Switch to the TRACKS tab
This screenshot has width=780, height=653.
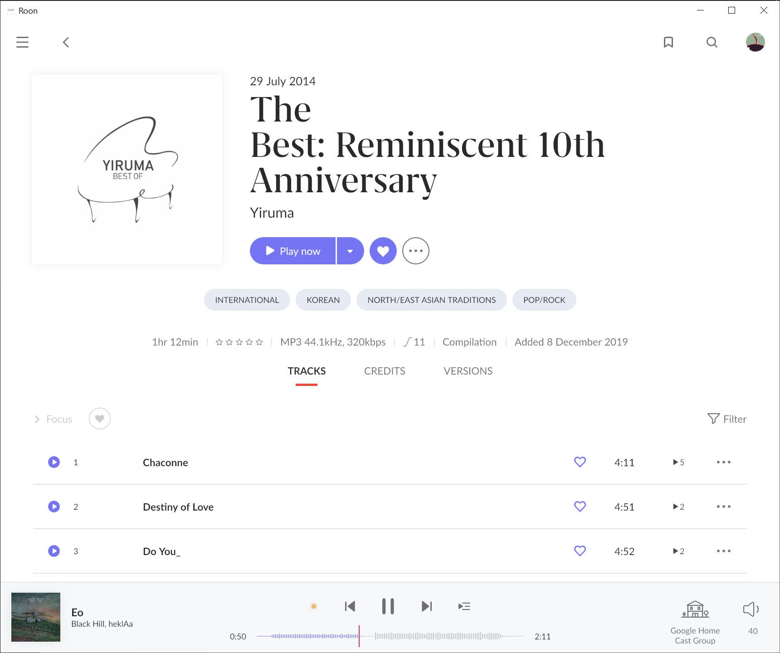tap(307, 371)
